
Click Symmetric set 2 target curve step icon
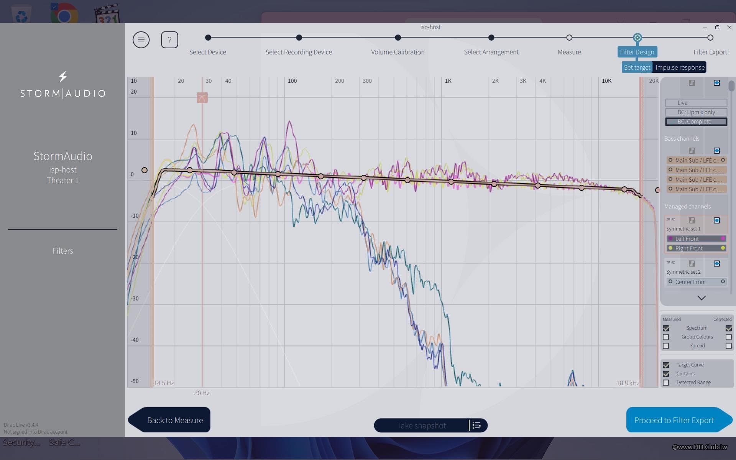click(x=692, y=263)
